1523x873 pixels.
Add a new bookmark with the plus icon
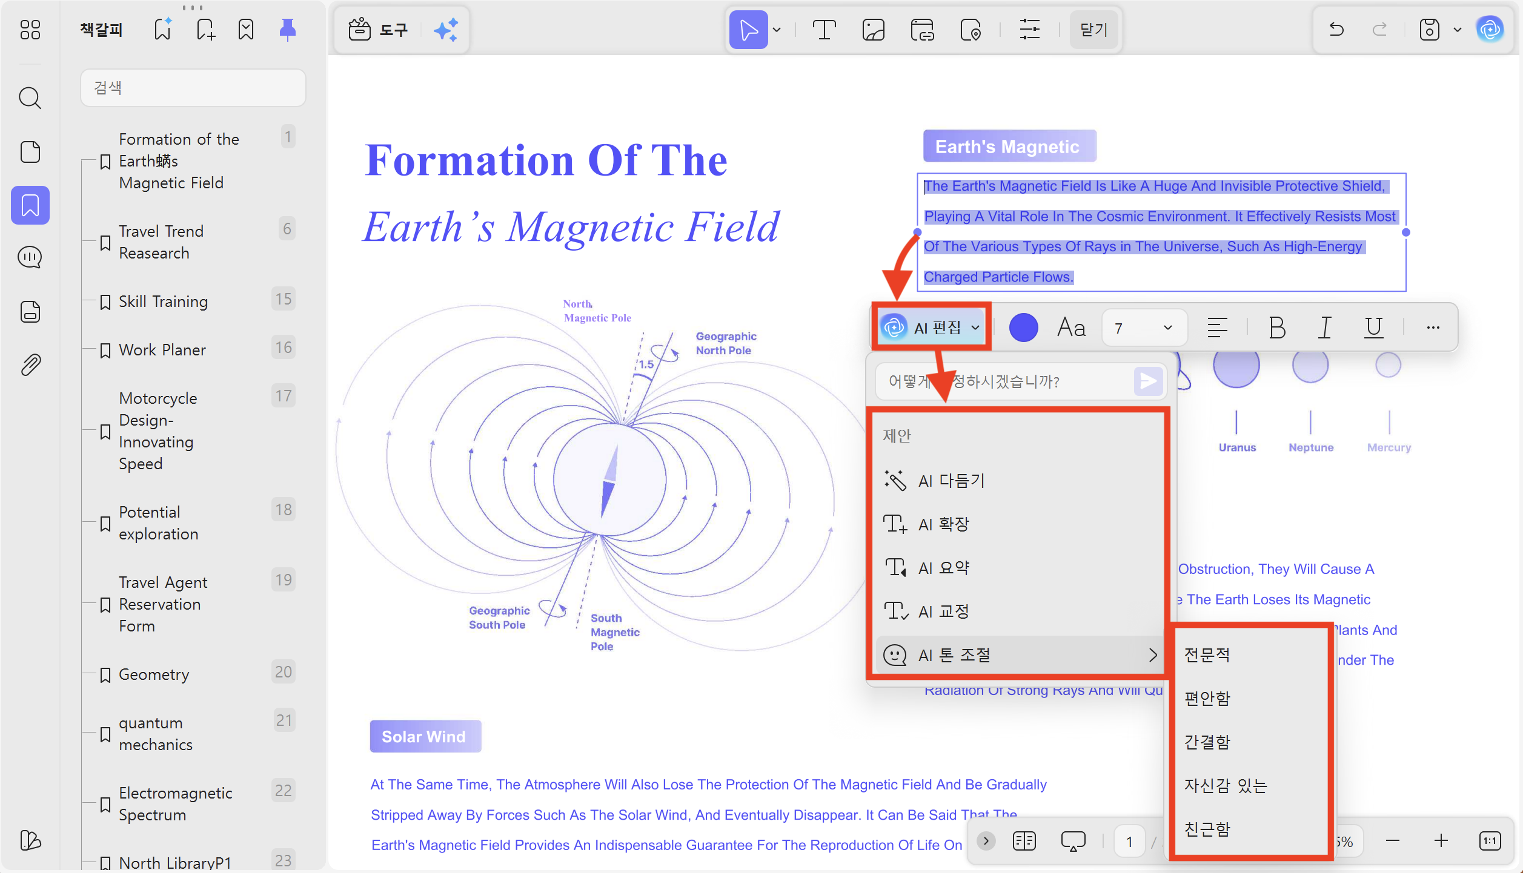(x=206, y=29)
